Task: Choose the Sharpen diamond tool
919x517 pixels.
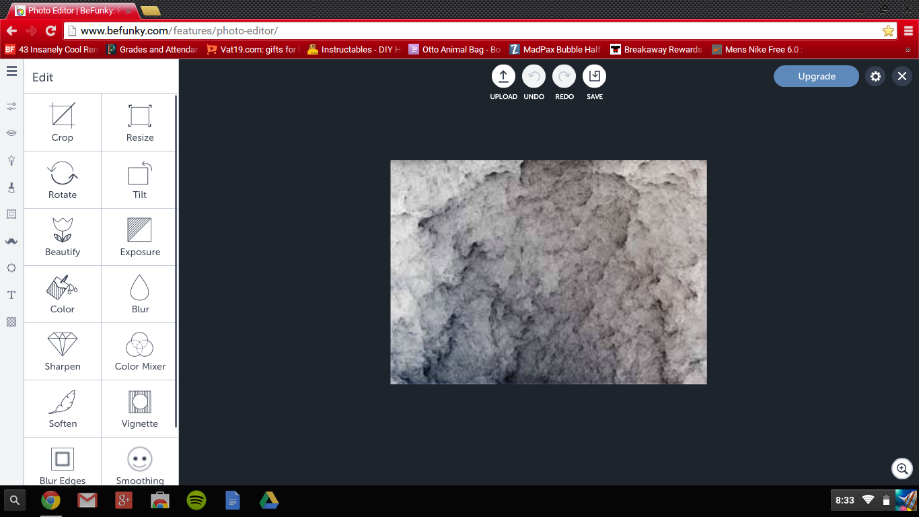Action: (x=63, y=351)
